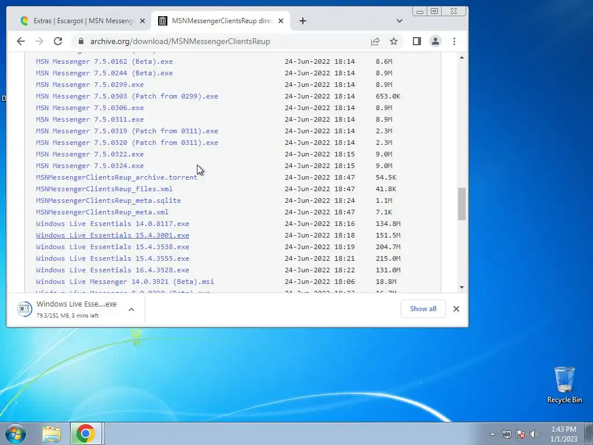Open the Chrome three-dot menu

coord(454,41)
